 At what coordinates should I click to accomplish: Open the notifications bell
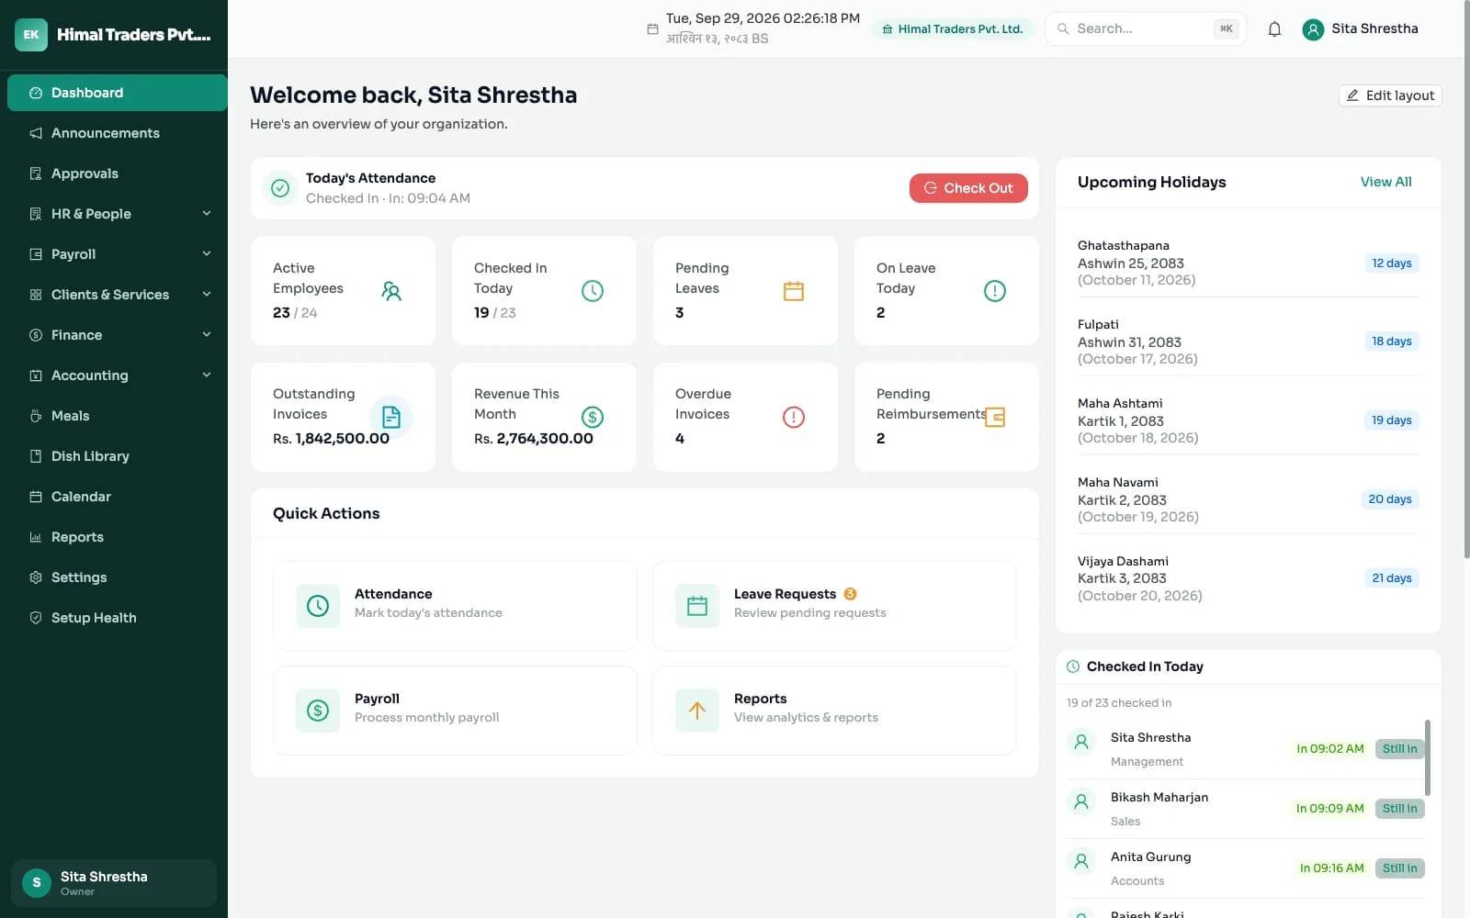click(1274, 29)
